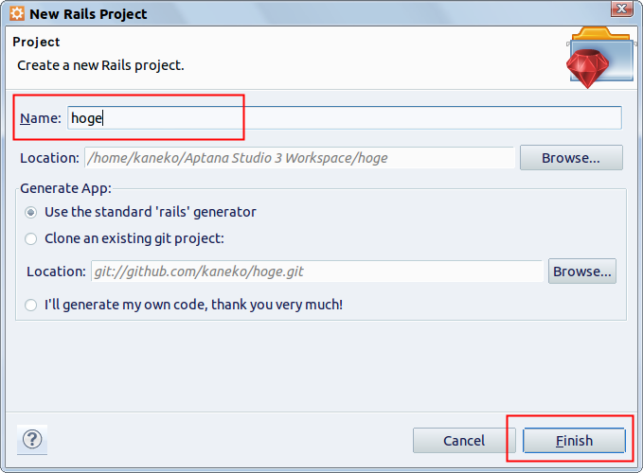Viewport: 643px width, 473px height.
Task: Click the git repository Location field
Action: tap(317, 272)
